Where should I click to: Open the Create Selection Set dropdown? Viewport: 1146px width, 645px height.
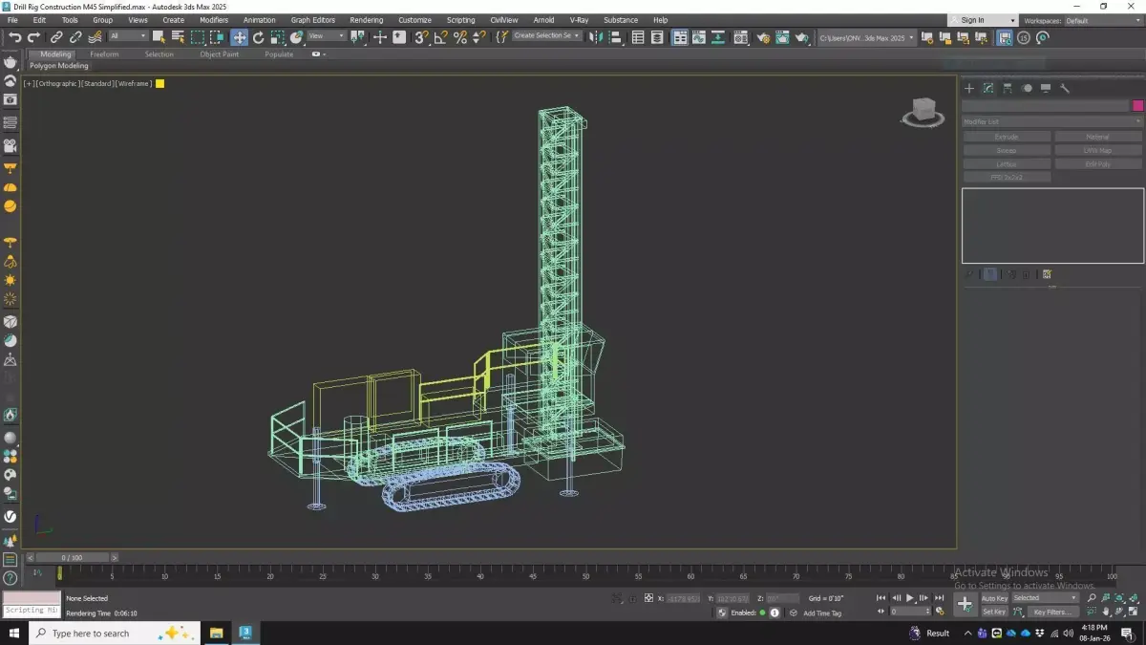(547, 35)
